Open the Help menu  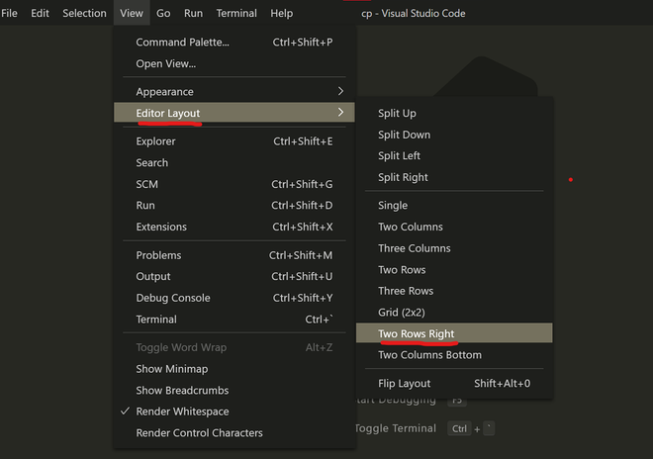pyautogui.click(x=282, y=13)
